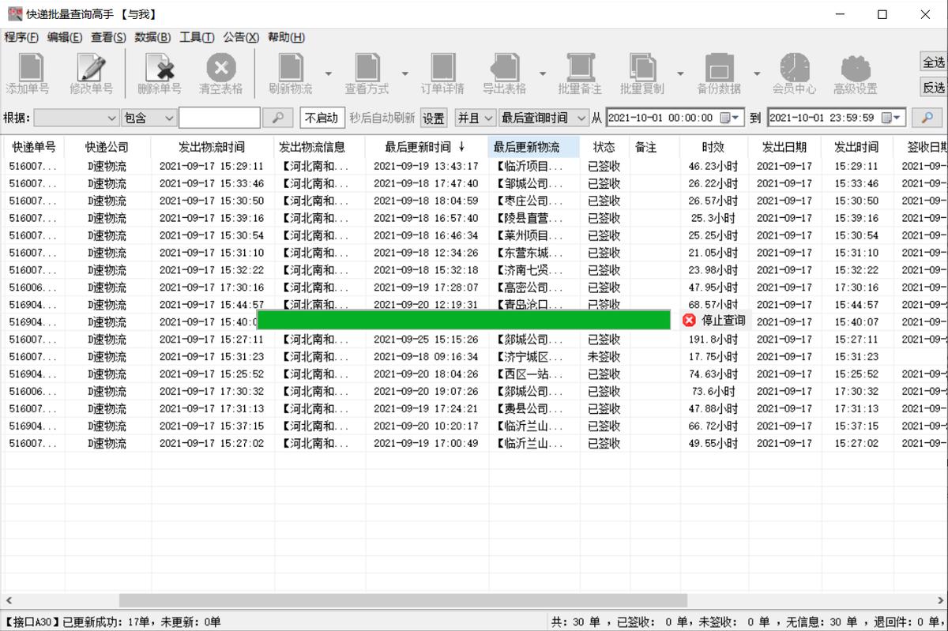Expand the 刷新物流 dropdown arrow

[x=329, y=74]
